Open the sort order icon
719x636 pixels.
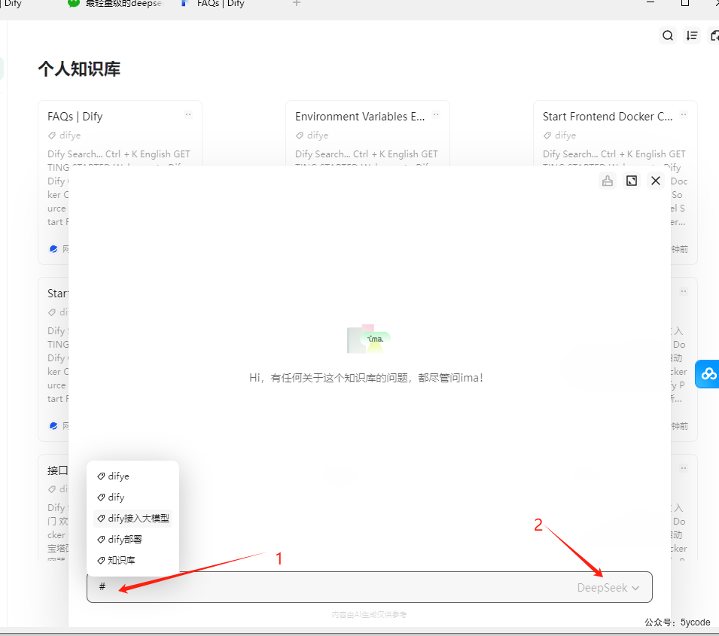692,35
